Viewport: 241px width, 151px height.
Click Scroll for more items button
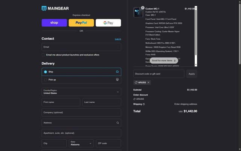pyautogui.click(x=164, y=60)
